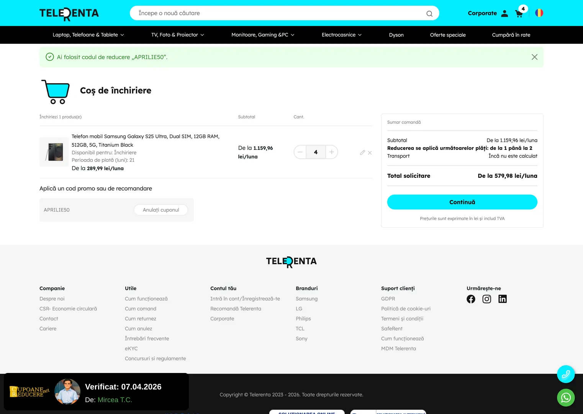Image resolution: width=583 pixels, height=414 pixels.
Task: Click Anulați cuponul button
Action: (x=161, y=210)
